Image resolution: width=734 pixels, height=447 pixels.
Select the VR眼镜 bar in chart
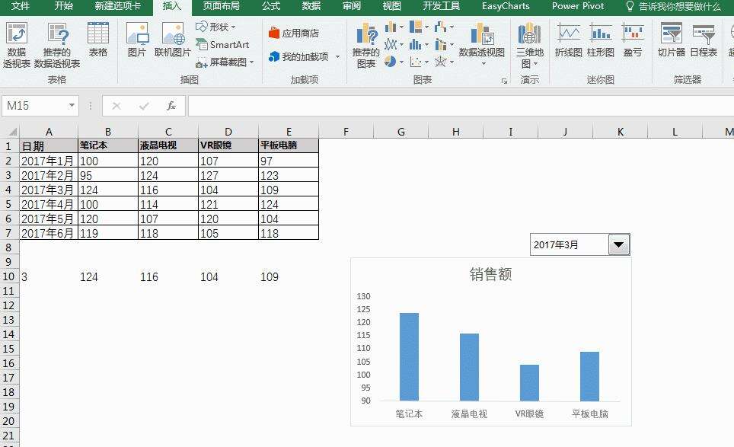pyautogui.click(x=529, y=383)
